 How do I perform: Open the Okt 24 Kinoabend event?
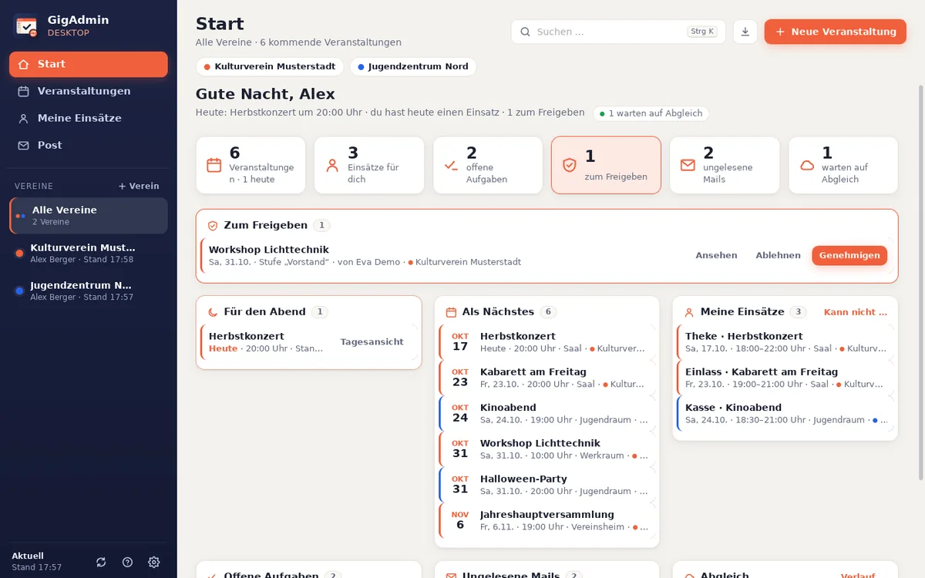[547, 413]
